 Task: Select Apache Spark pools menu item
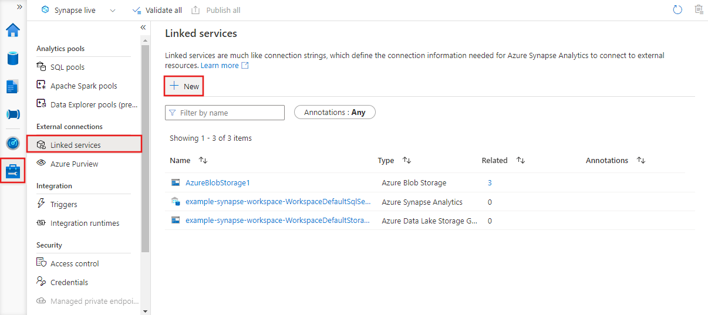pyautogui.click(x=83, y=86)
